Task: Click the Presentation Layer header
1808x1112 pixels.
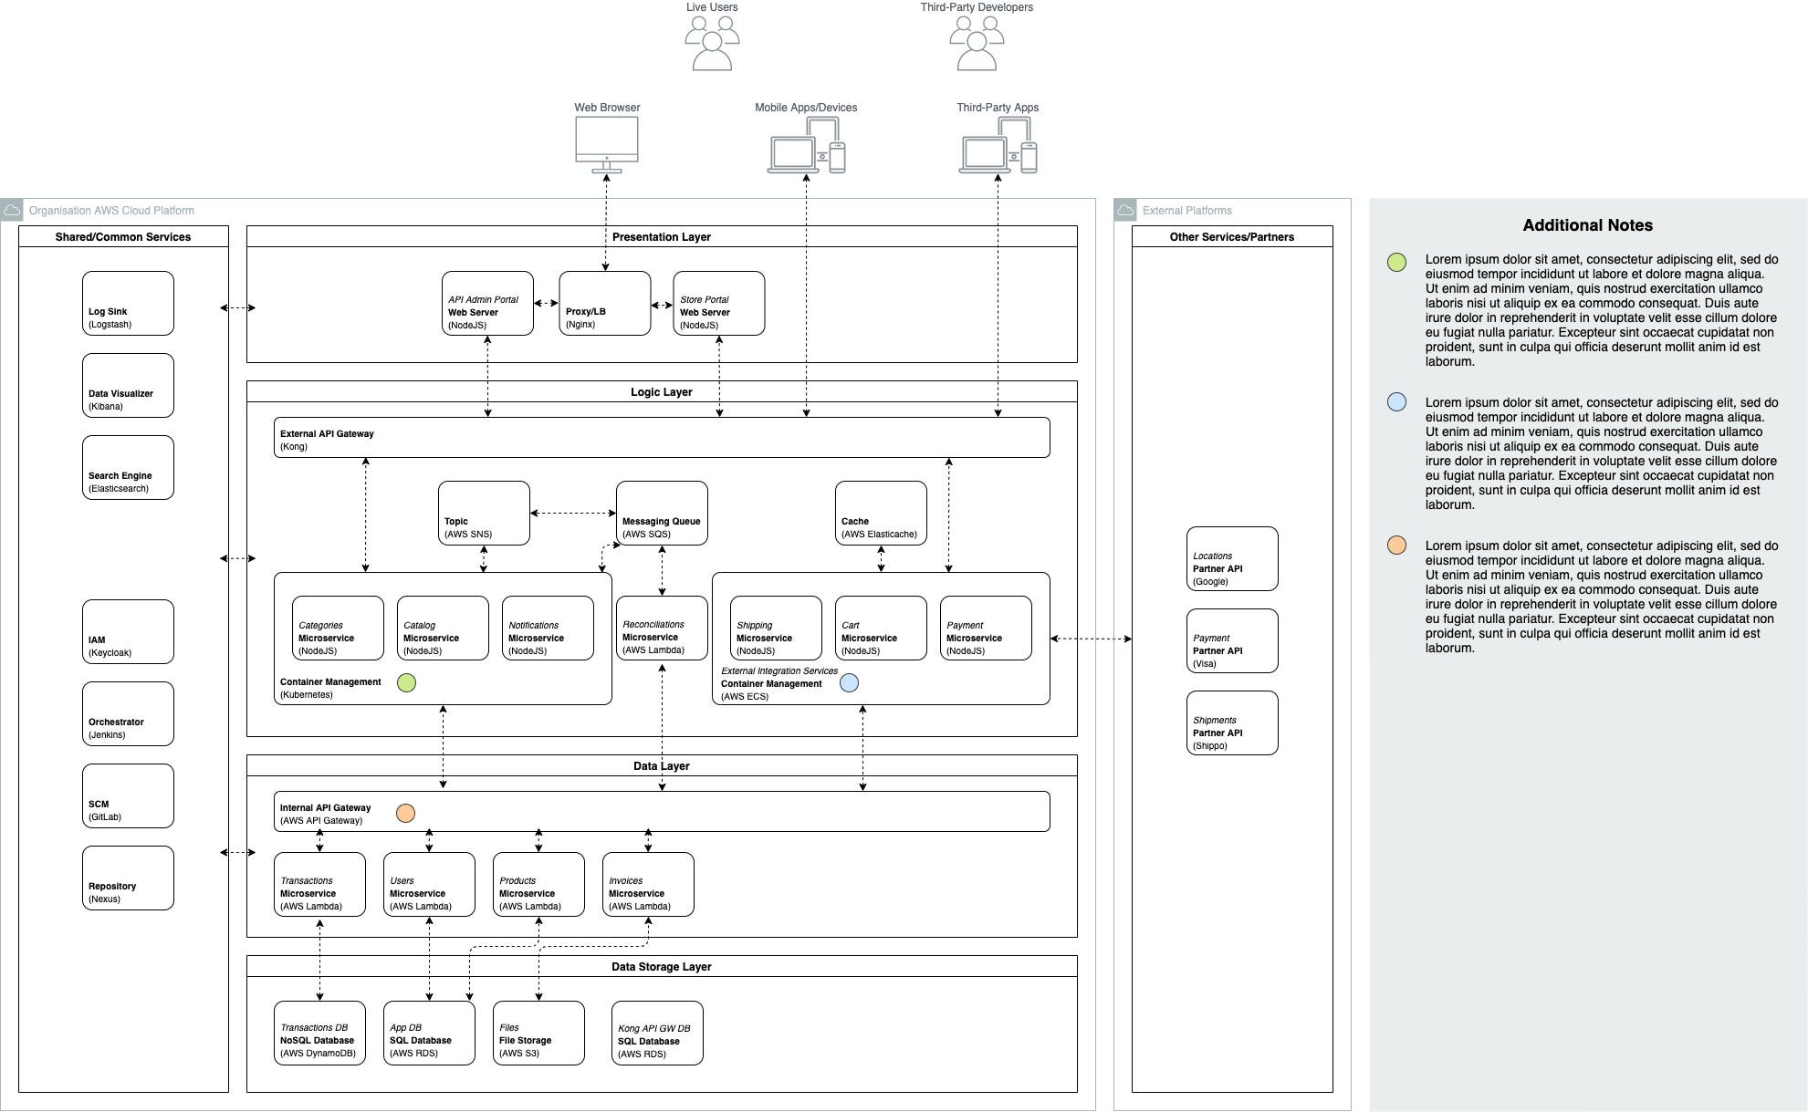Action: [662, 236]
